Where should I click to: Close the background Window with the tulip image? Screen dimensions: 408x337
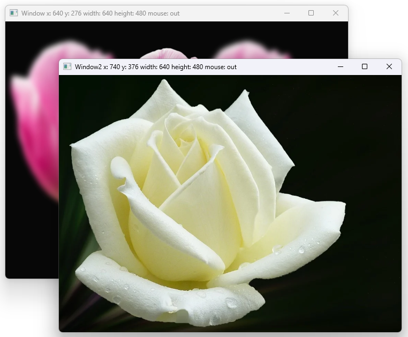pyautogui.click(x=335, y=13)
